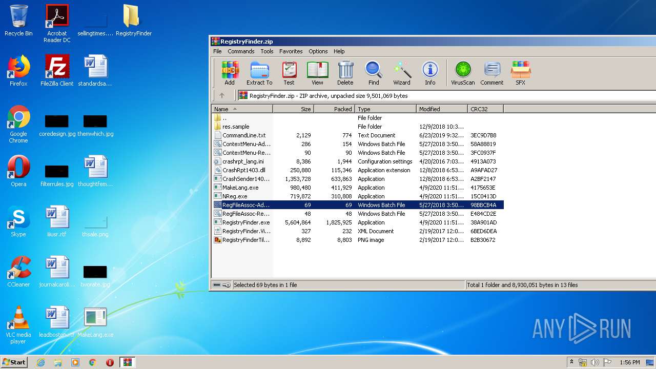
Task: Click the View file toolbar icon
Action: [x=317, y=73]
